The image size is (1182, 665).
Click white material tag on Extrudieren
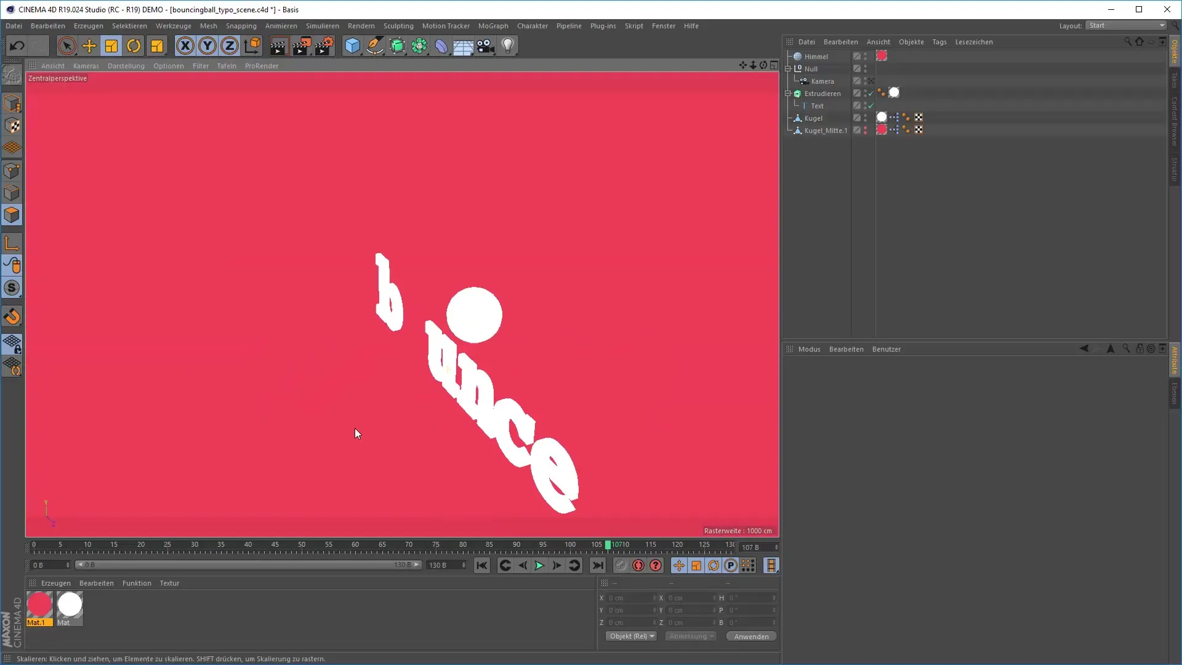point(894,92)
